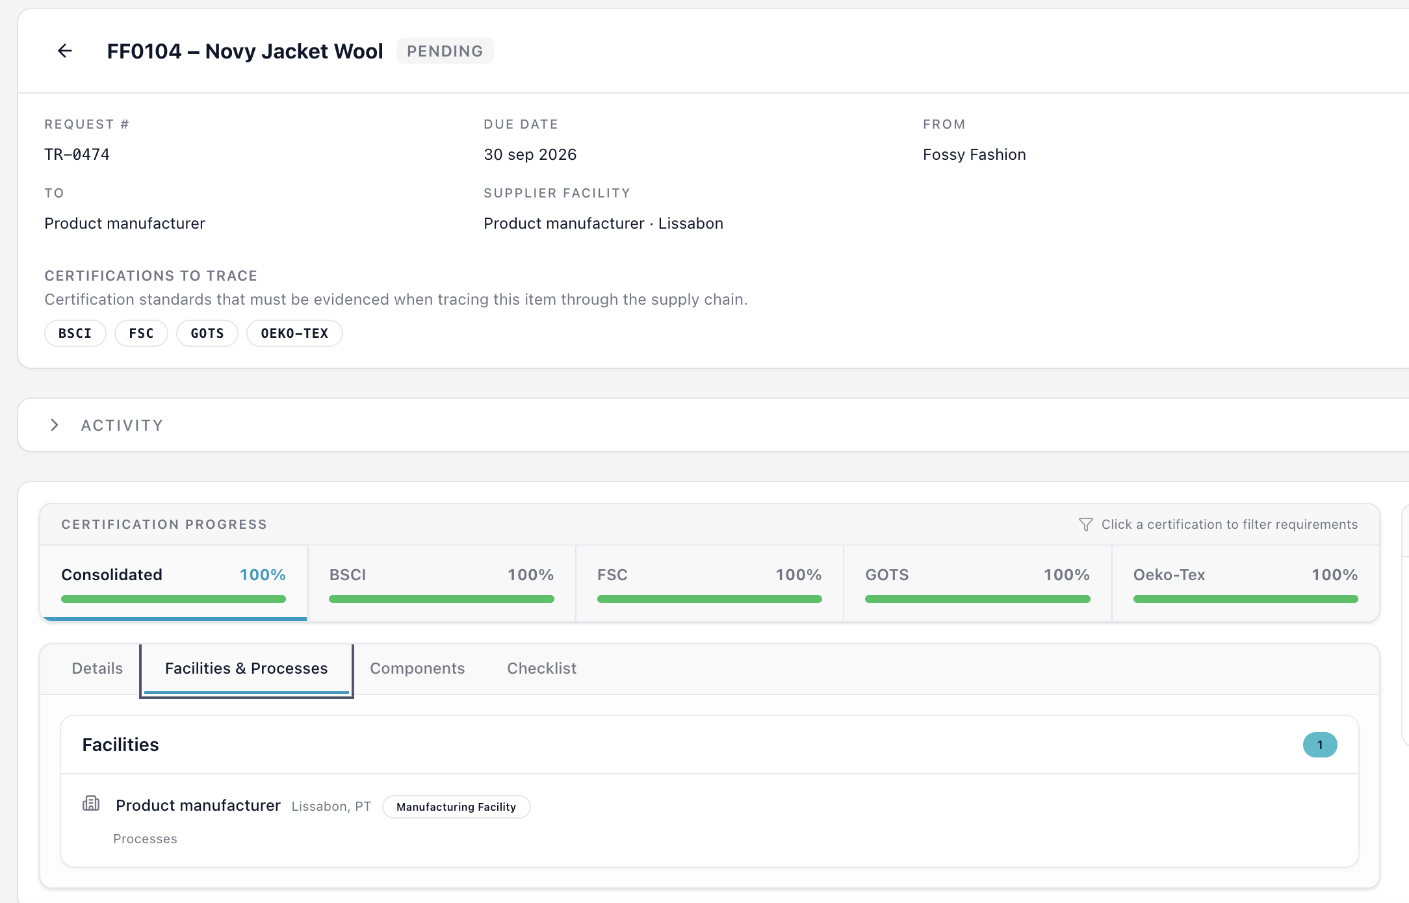1409x903 pixels.
Task: Click the BSCI certification tag
Action: [75, 333]
